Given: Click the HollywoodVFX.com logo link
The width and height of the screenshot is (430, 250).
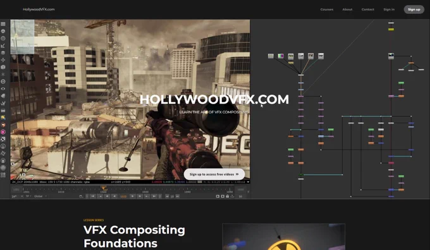Looking at the screenshot, I should [x=39, y=9].
